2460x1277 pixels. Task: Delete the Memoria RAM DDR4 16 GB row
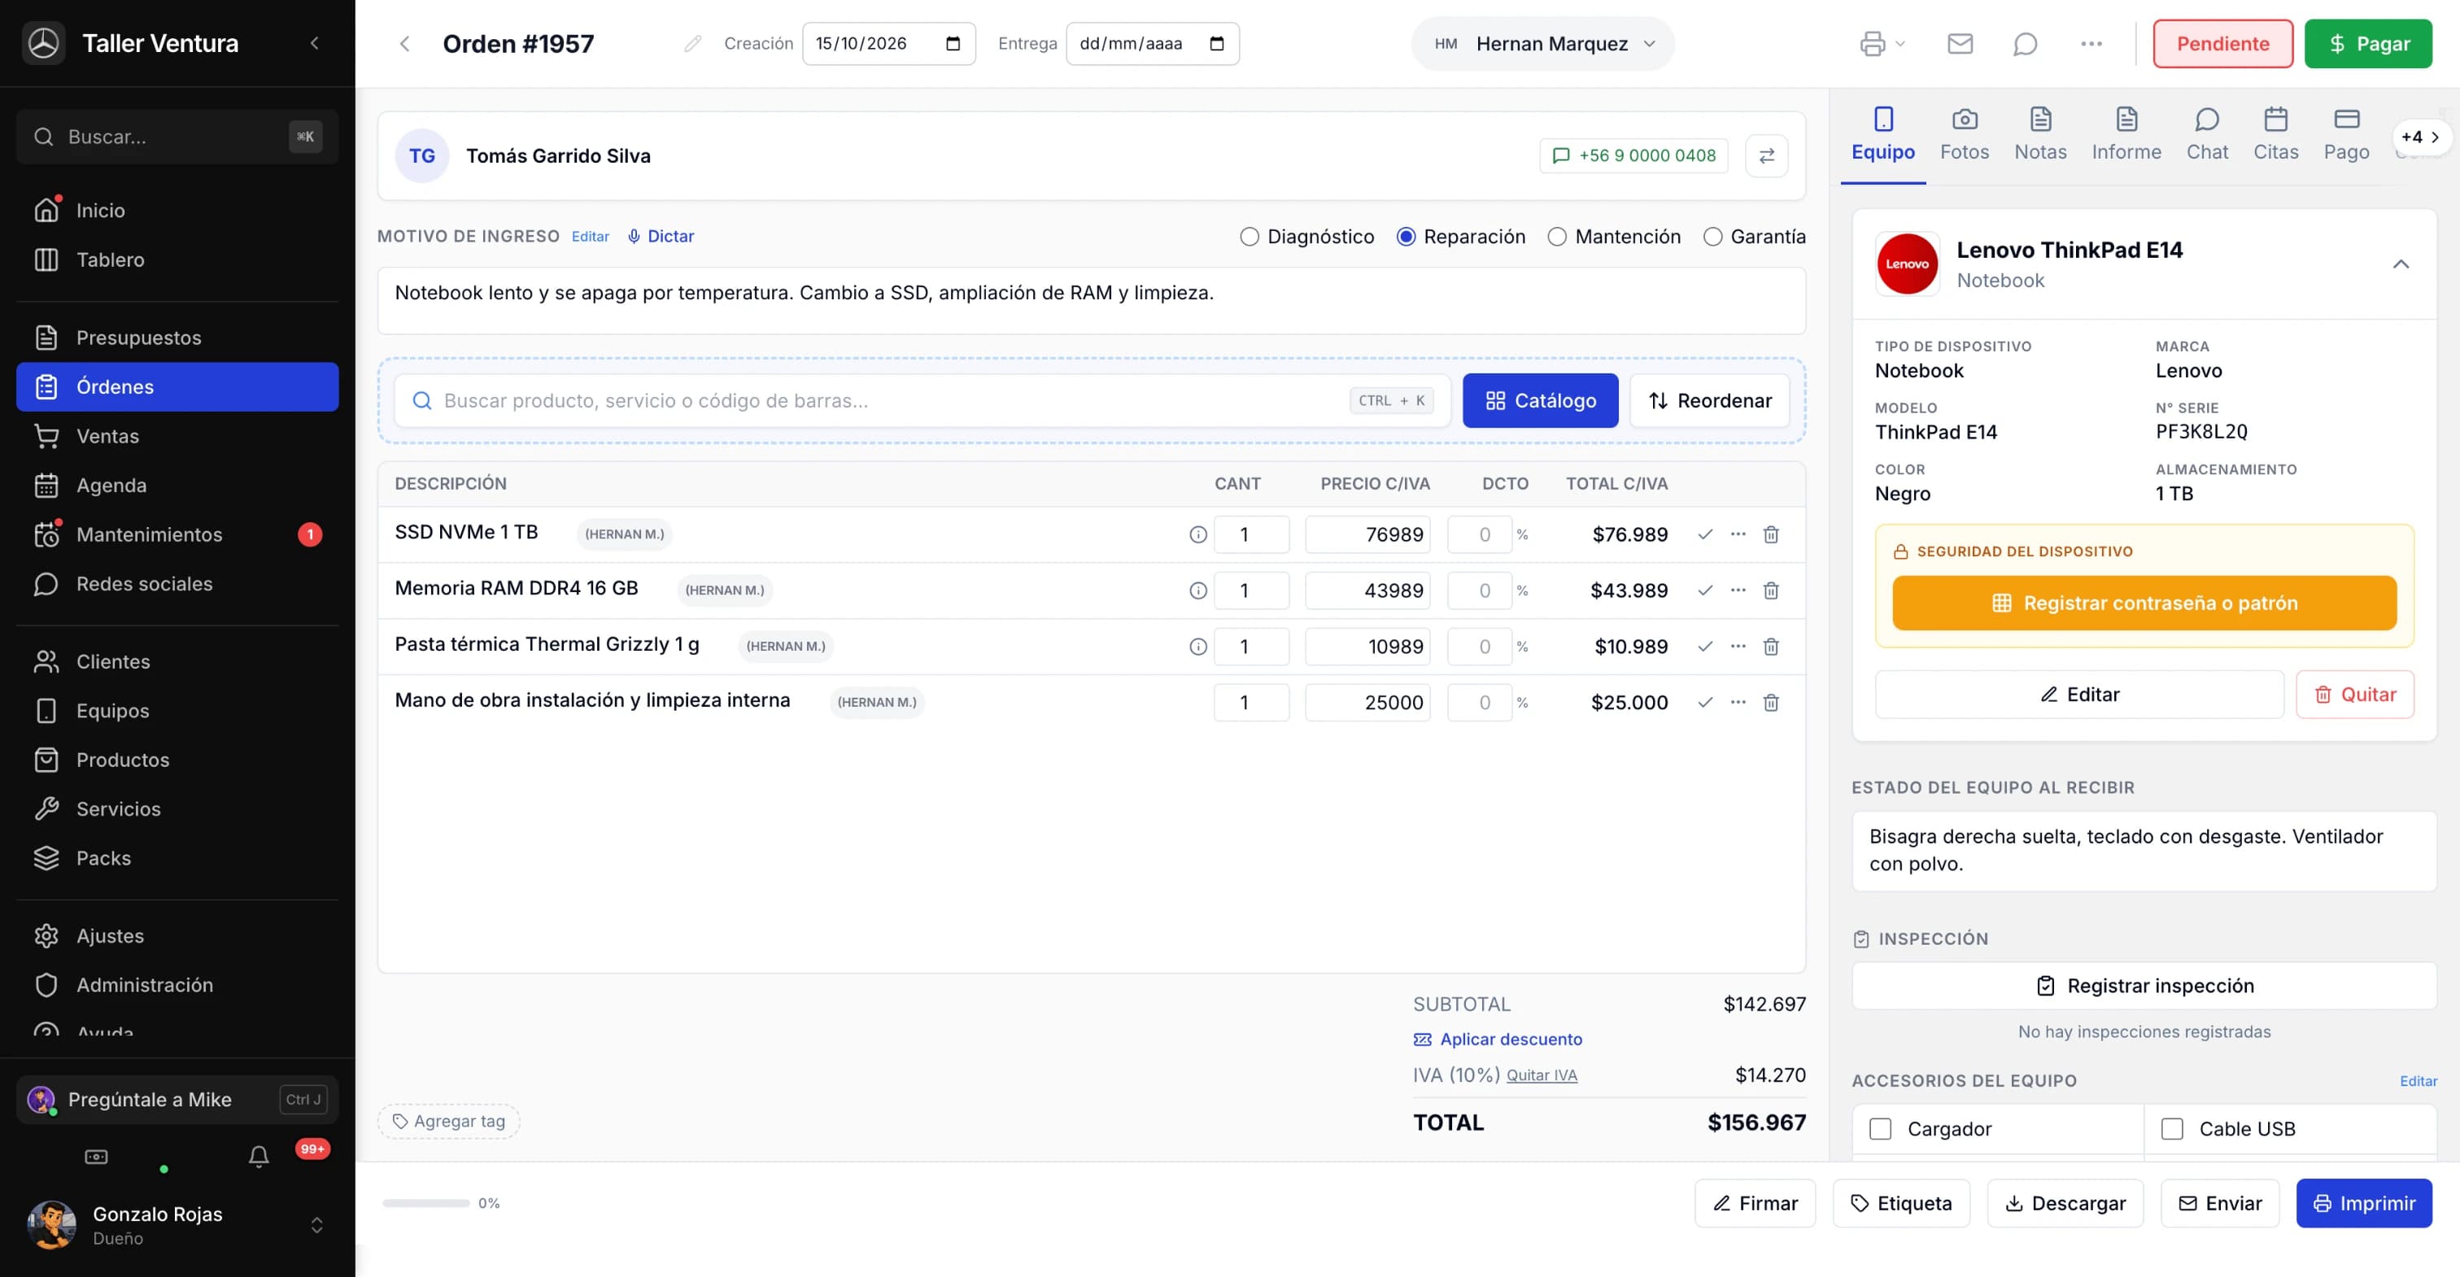coord(1770,591)
